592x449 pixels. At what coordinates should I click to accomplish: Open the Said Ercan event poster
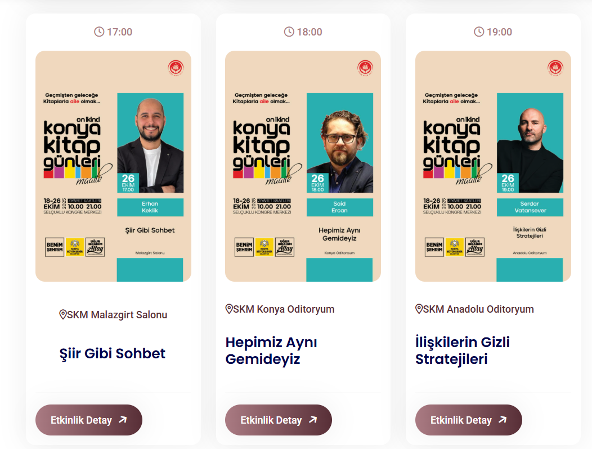coord(303,166)
